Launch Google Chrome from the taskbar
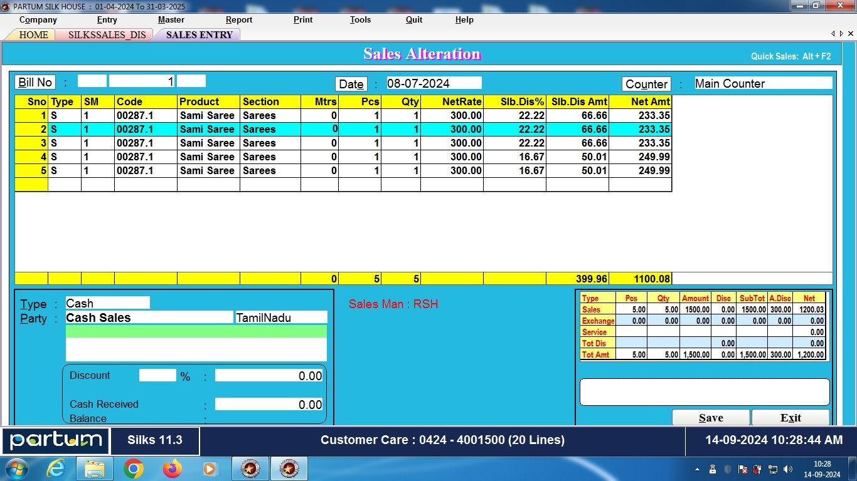The width and height of the screenshot is (857, 481). 132,468
